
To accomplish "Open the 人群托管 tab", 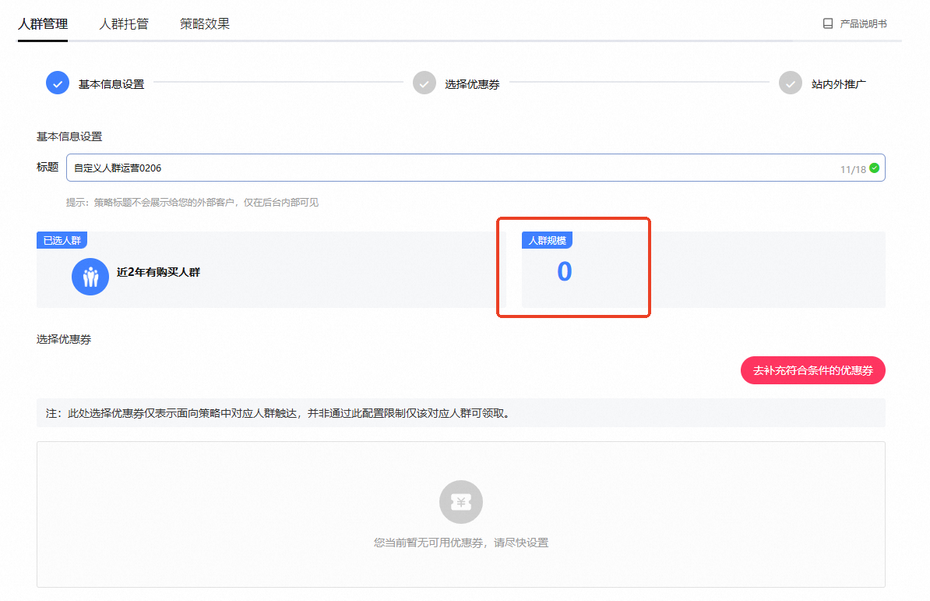I will click(123, 23).
